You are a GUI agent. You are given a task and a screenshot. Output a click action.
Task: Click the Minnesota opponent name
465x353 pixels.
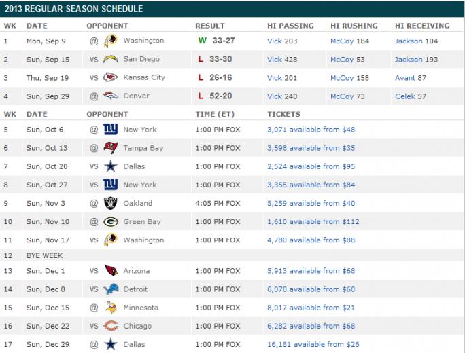(141, 308)
